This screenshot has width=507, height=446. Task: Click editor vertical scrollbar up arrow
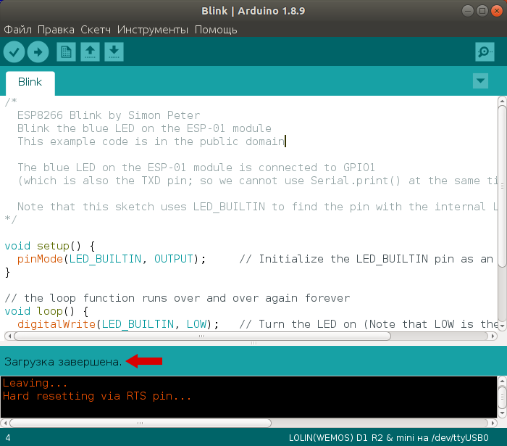tap(502, 101)
